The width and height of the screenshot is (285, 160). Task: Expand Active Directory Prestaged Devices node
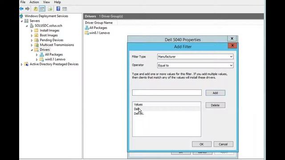(22, 64)
